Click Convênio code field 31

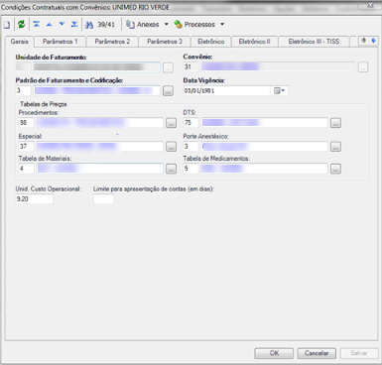point(191,67)
